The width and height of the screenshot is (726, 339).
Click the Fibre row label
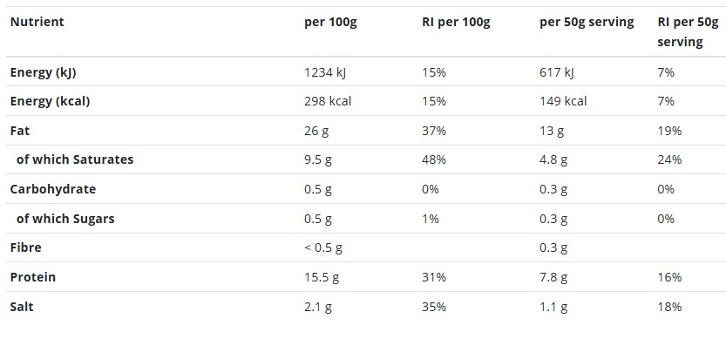[25, 247]
